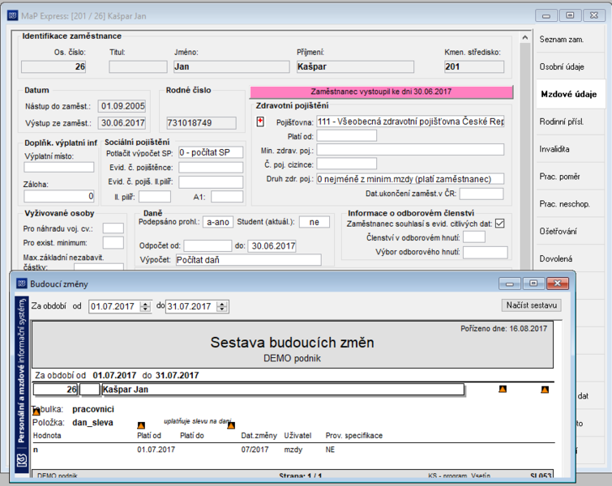Click the Odpočet 'do' field showing 30.06.2017

pyautogui.click(x=272, y=245)
